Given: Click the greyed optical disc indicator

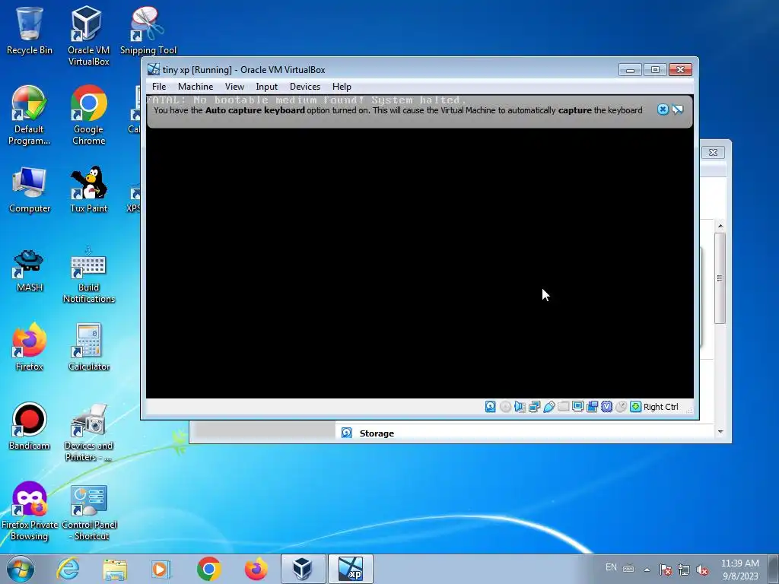Looking at the screenshot, I should (x=505, y=407).
